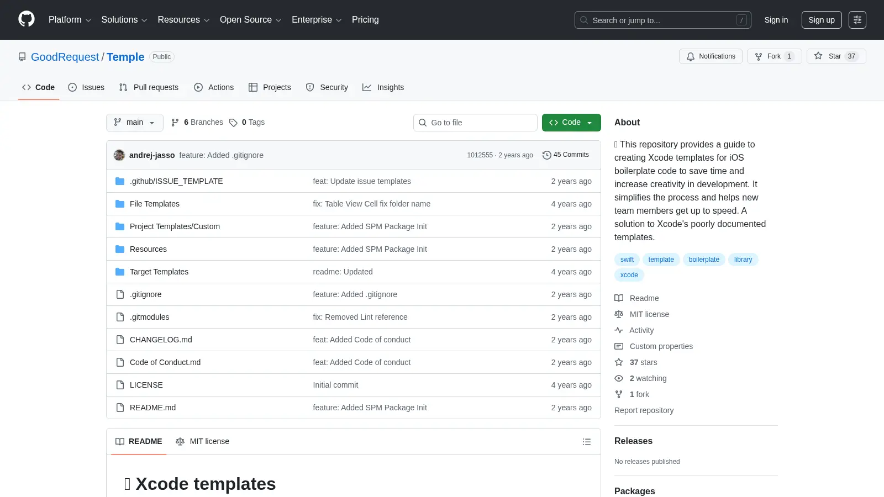Focus the Search or jump to field
The height and width of the screenshot is (497, 884).
pos(663,20)
